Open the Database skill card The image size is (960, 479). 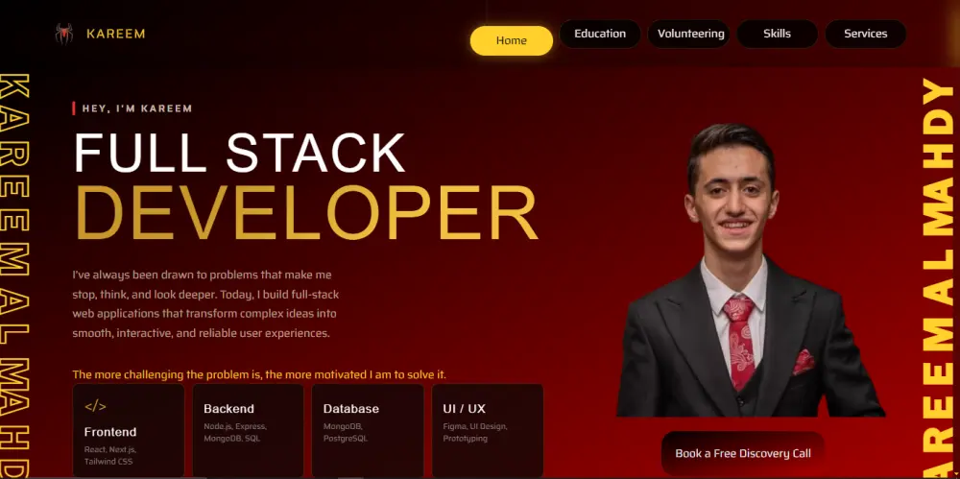[368, 431]
